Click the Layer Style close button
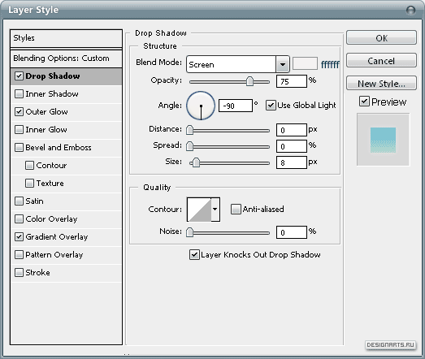The width and height of the screenshot is (425, 359). (x=411, y=11)
